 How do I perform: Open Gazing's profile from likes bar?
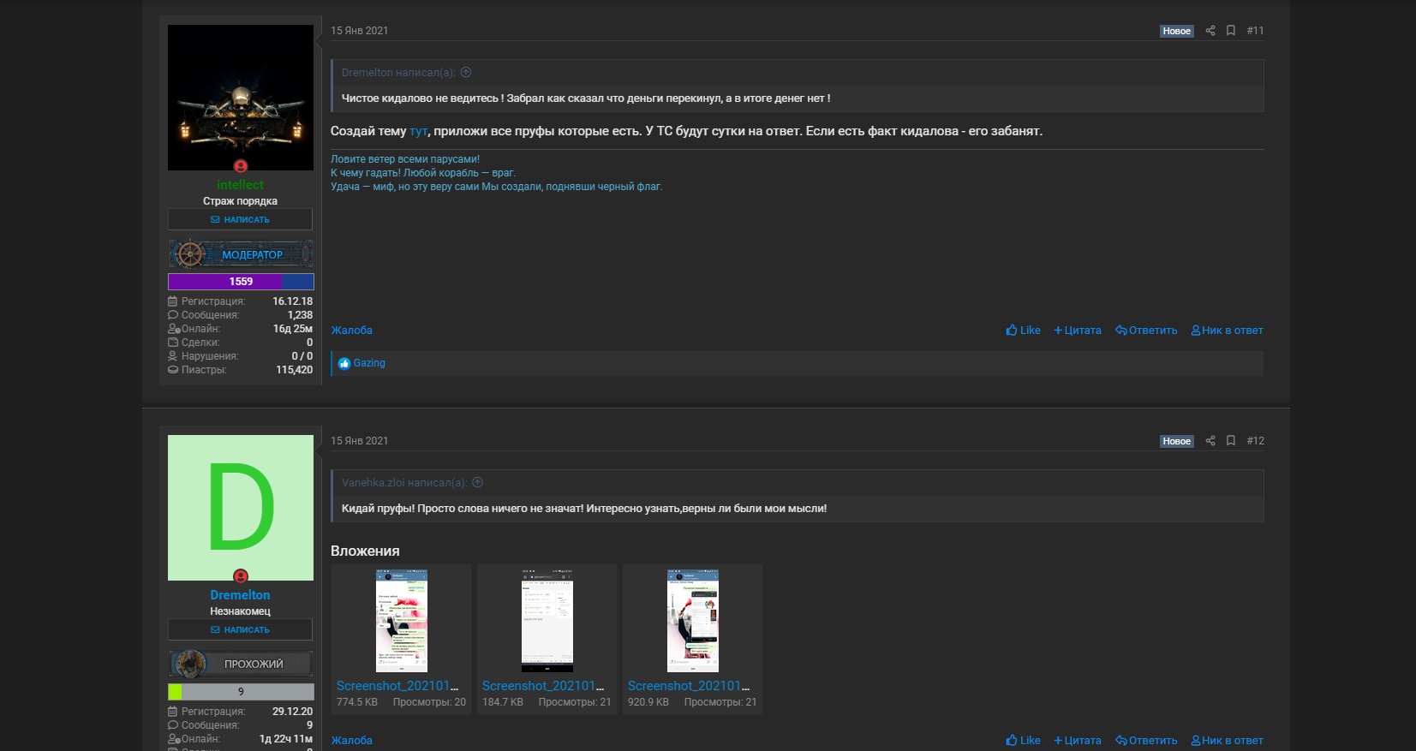click(x=369, y=363)
